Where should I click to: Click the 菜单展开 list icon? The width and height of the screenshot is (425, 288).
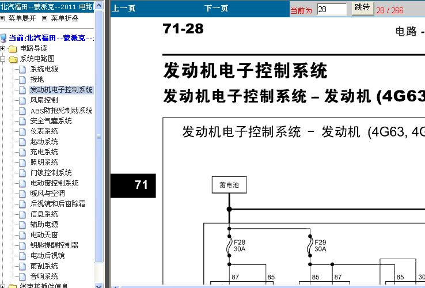click(x=2, y=18)
